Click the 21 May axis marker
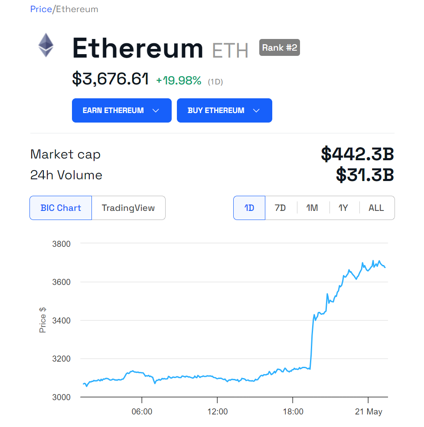Image resolution: width=424 pixels, height=427 pixels. click(x=369, y=411)
